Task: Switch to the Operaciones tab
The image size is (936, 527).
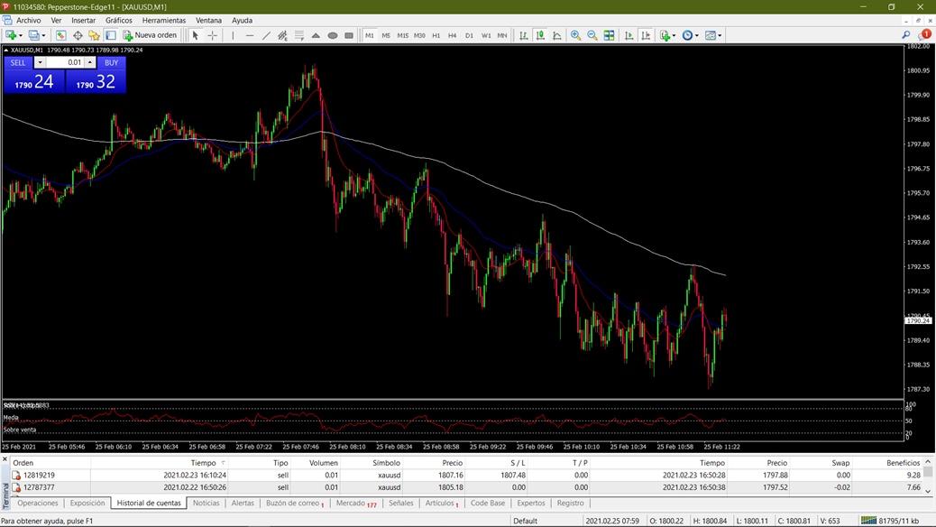Action: [37, 504]
